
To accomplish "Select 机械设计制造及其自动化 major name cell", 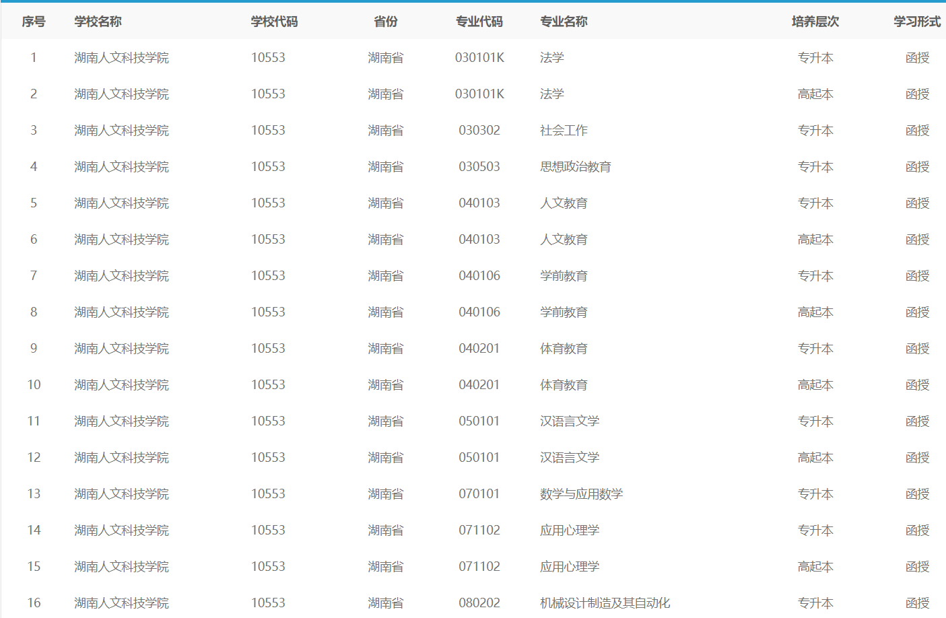I will click(605, 603).
